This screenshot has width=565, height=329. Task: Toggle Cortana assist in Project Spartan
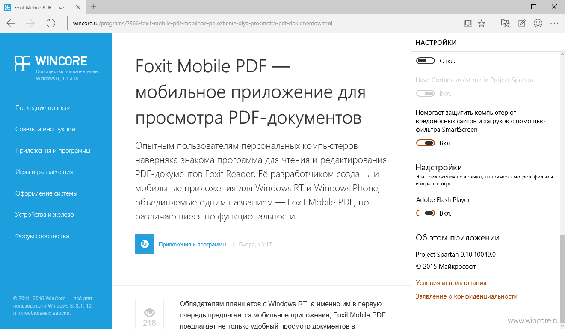(x=426, y=94)
